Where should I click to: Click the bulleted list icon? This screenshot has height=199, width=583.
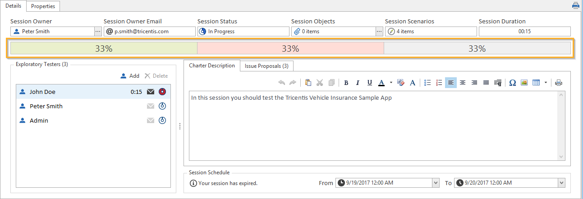428,83
